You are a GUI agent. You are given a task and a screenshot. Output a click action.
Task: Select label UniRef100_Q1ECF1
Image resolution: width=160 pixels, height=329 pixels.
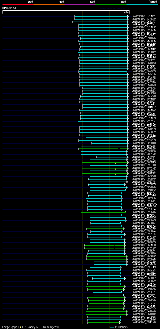point(143,124)
